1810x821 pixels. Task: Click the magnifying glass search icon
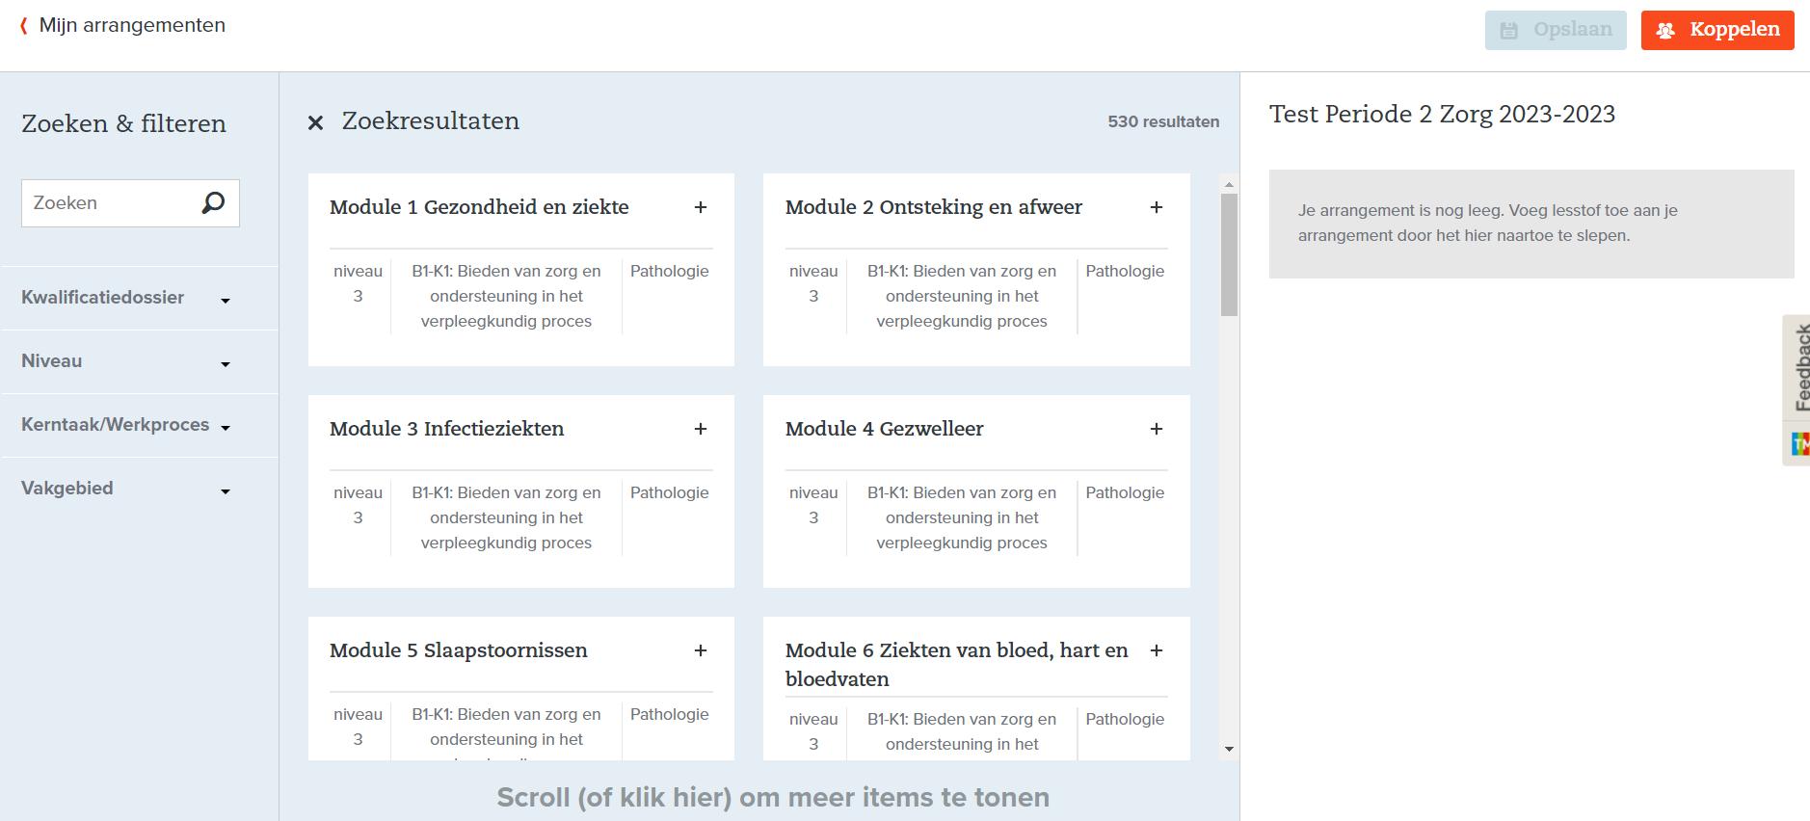213,202
